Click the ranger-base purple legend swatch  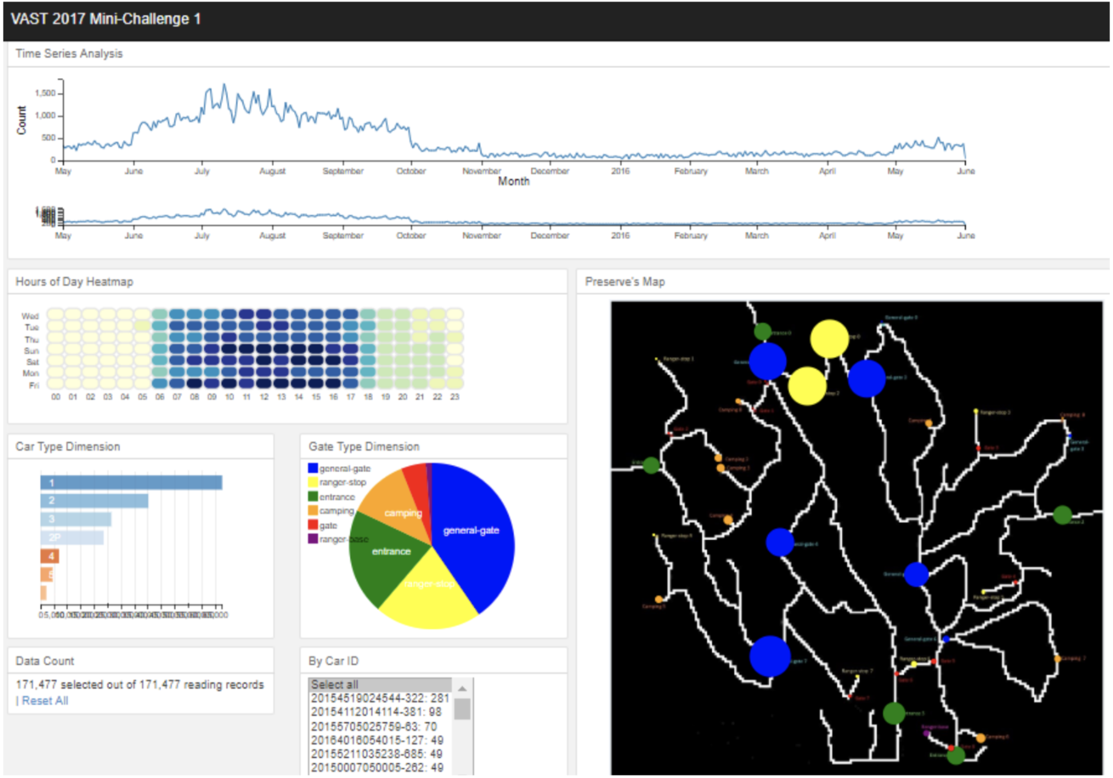[313, 539]
